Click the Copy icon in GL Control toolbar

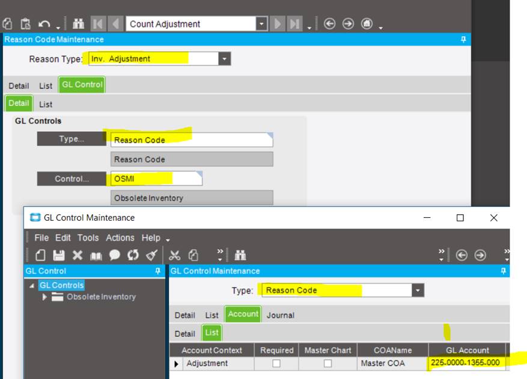click(x=193, y=255)
